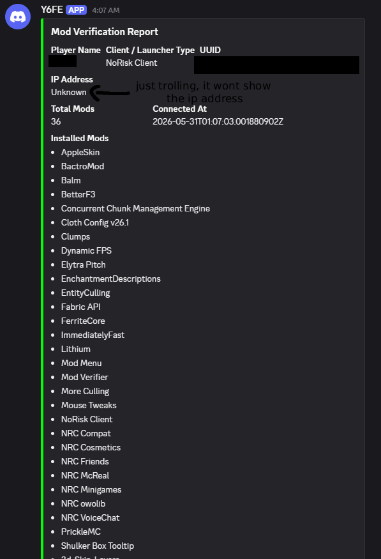This screenshot has width=381, height=559.
Task: Click the Installed Mods heading
Action: click(x=80, y=139)
